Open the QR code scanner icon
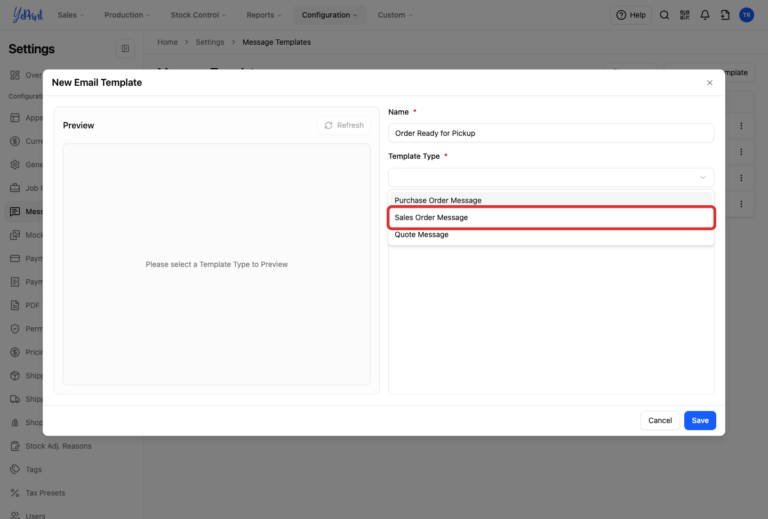 click(685, 15)
